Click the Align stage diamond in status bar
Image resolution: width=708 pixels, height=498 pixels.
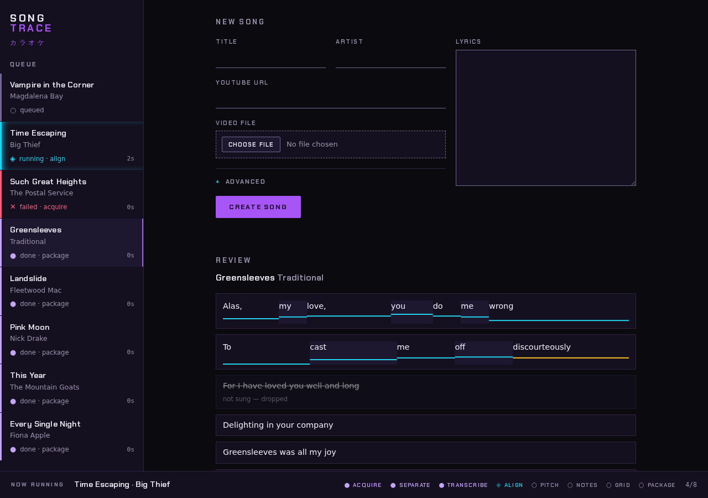(498, 485)
